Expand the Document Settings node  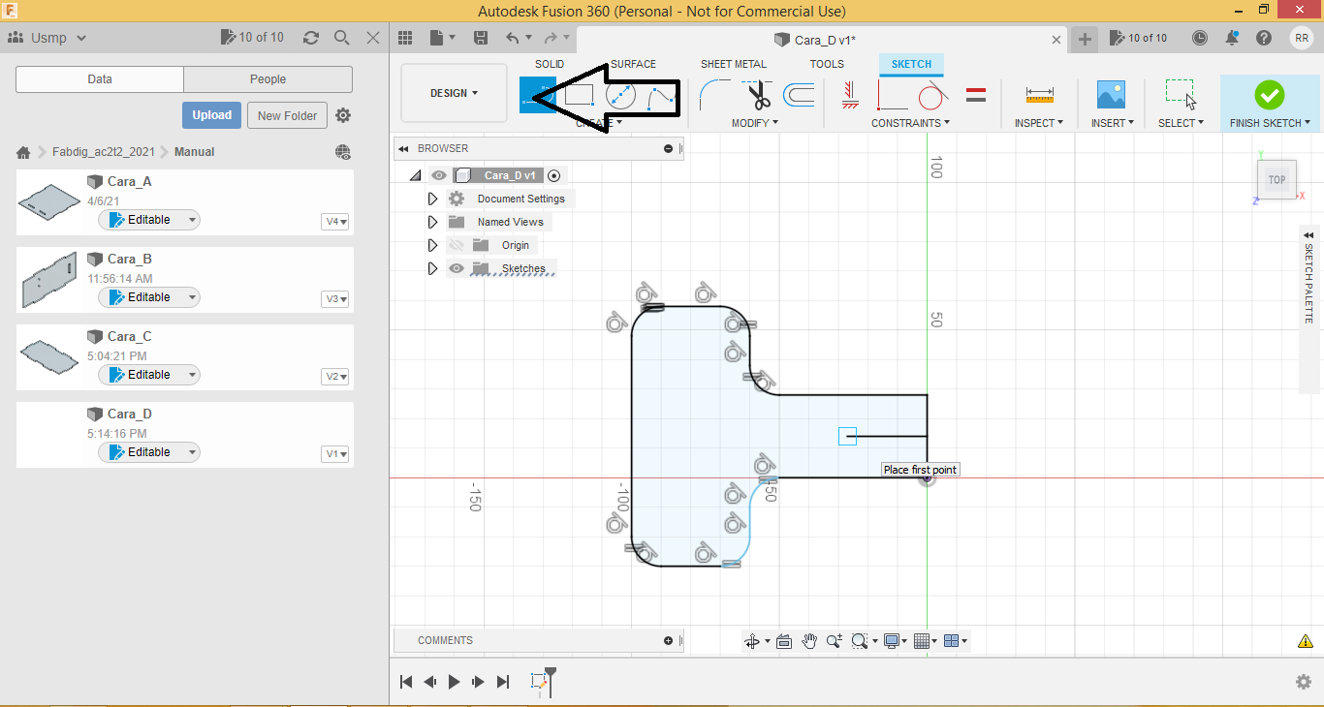(433, 199)
